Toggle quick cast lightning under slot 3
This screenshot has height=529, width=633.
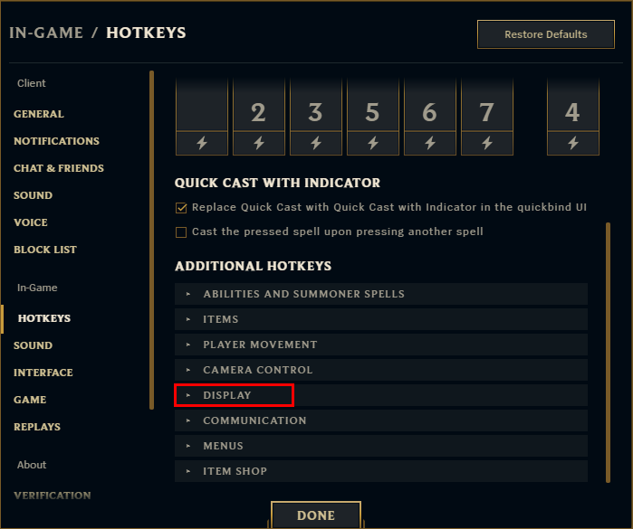[315, 143]
